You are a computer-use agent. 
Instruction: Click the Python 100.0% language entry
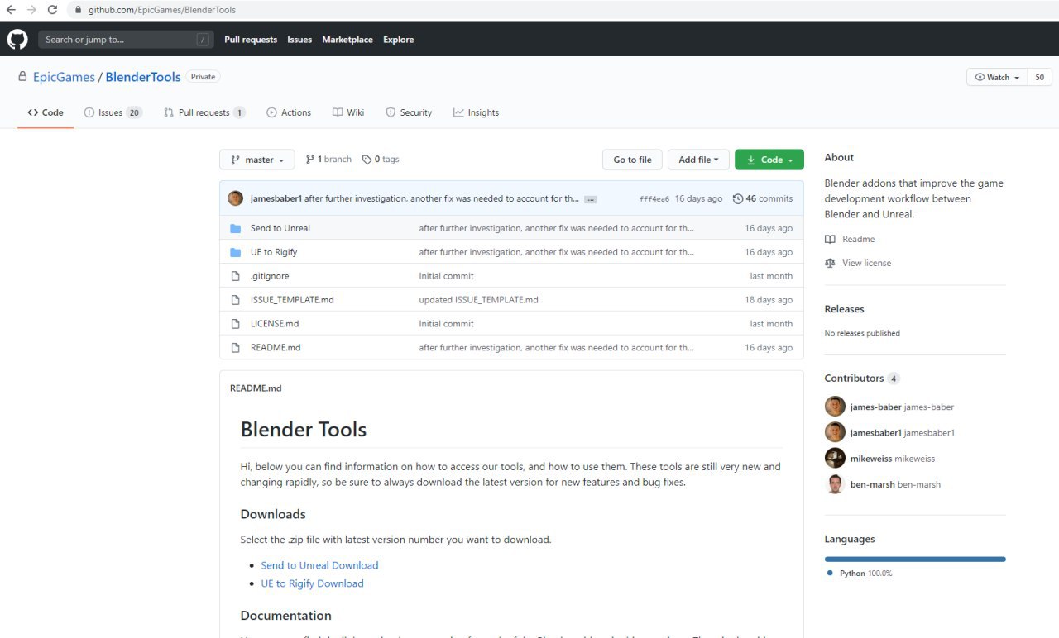tap(860, 574)
